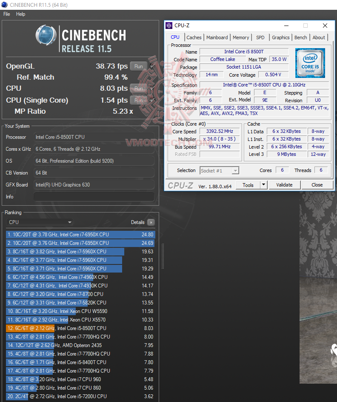
Task: Click the Close button in CPU-Z
Action: click(317, 185)
